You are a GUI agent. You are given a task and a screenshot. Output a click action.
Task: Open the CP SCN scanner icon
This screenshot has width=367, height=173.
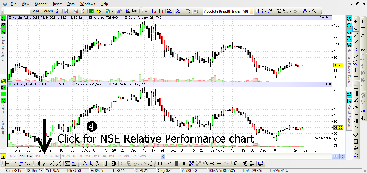[349, 25]
